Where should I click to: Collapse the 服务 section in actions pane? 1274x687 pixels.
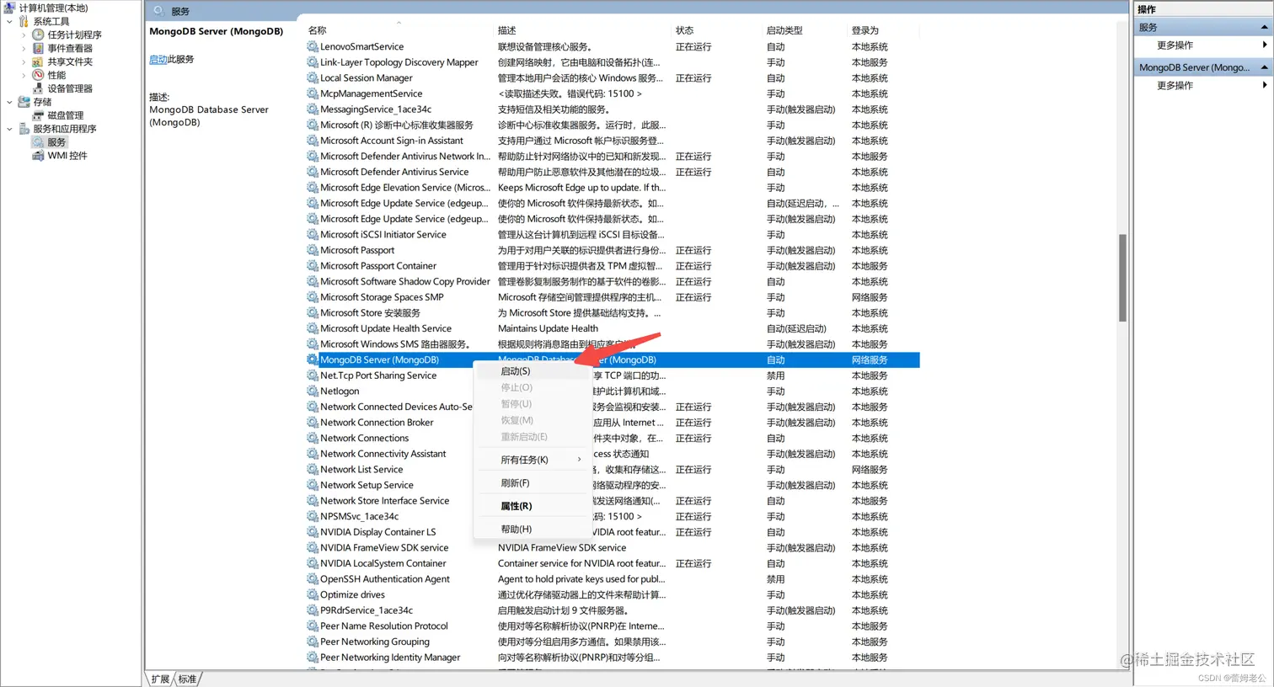coord(1264,28)
